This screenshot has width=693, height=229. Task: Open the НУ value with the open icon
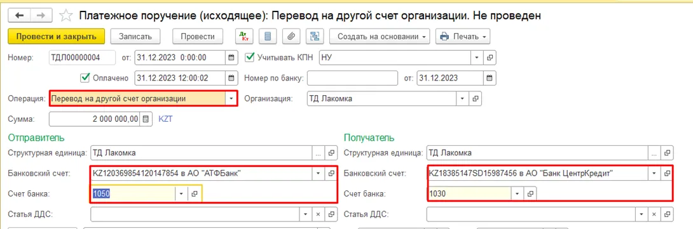[490, 58]
